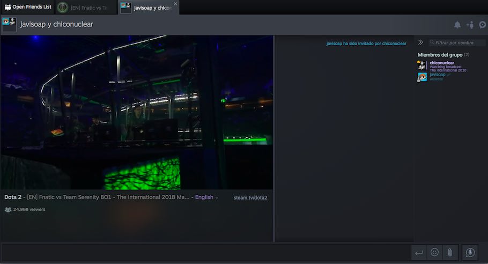
Task: Switch to the [EN] Fnatic vs tab
Action: coord(86,8)
